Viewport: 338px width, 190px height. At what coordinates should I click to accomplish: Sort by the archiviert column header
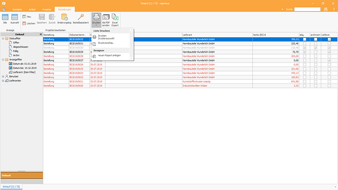[315, 35]
